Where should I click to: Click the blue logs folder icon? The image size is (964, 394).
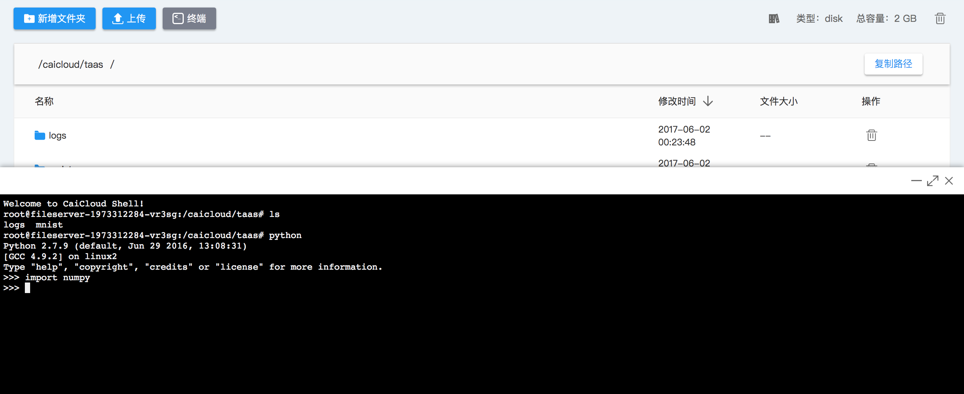coord(40,135)
